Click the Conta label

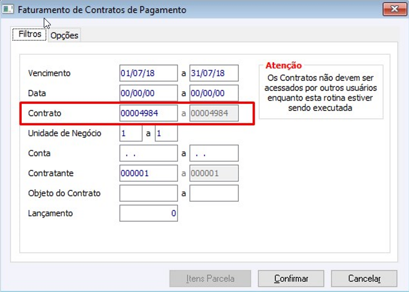pos(39,153)
